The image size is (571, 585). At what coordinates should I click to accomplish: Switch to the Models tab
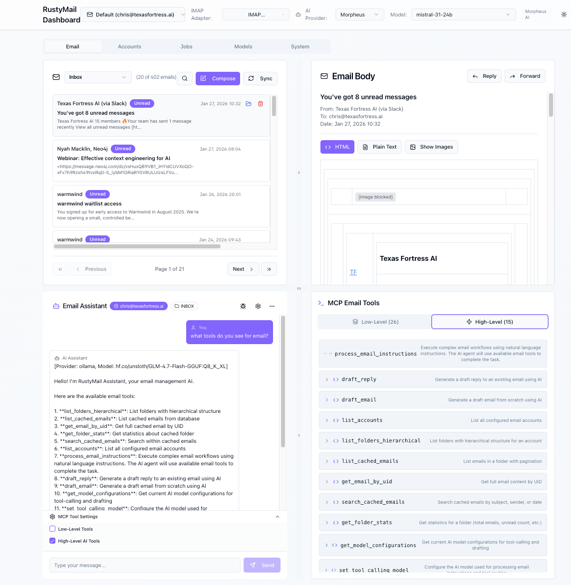point(243,47)
